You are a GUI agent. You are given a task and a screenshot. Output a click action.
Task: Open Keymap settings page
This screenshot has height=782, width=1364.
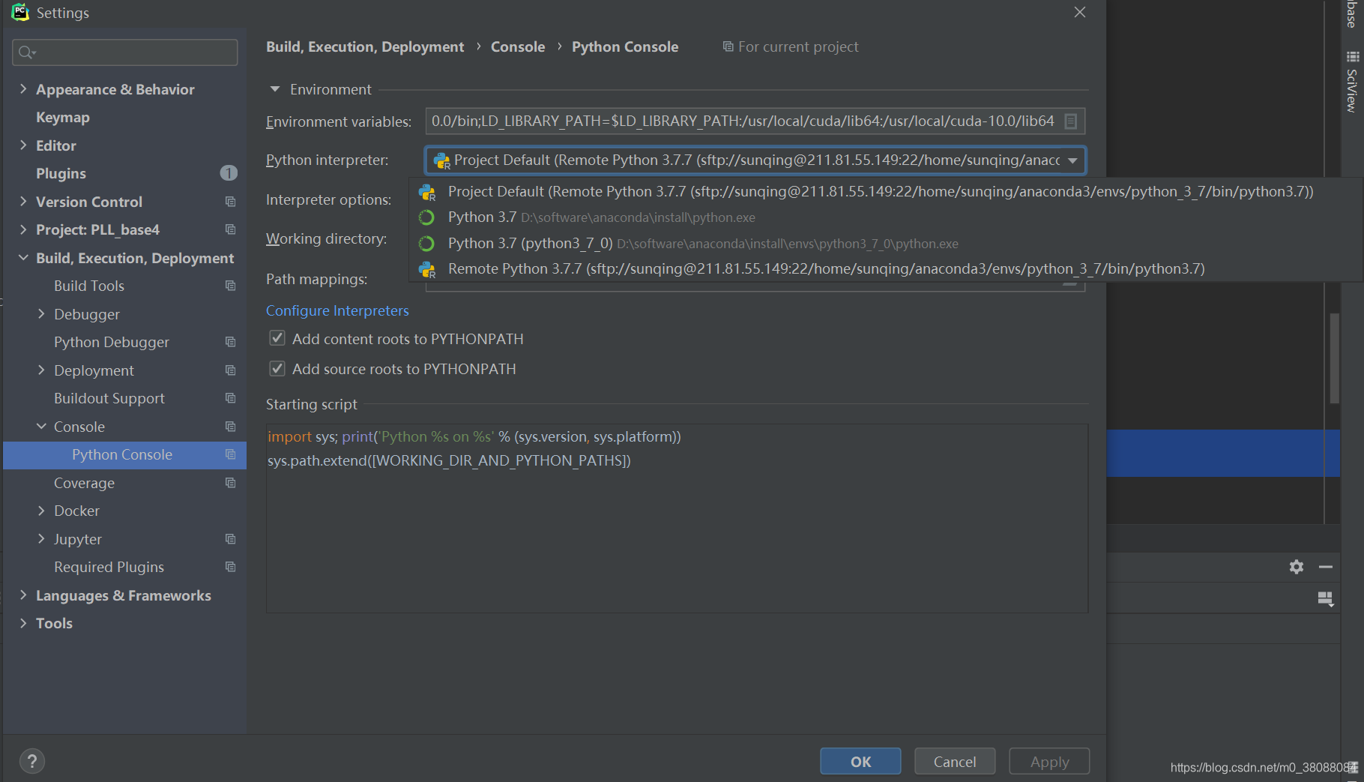click(x=63, y=117)
